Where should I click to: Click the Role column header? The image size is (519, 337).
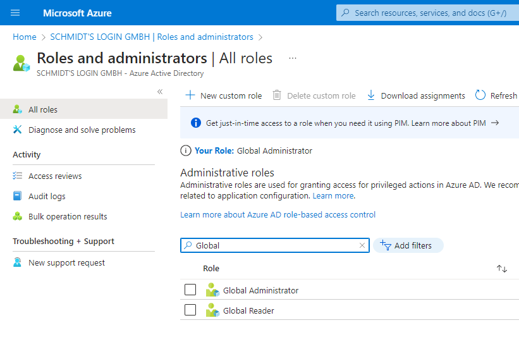[211, 269]
